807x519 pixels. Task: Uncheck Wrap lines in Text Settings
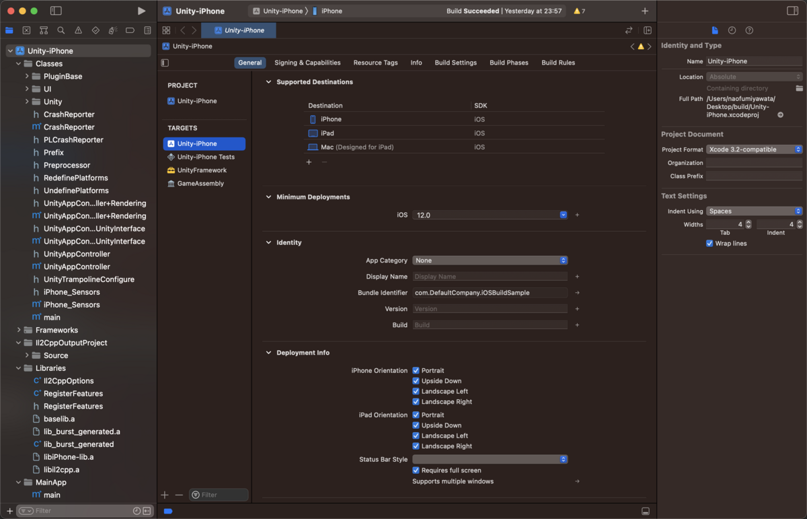709,244
